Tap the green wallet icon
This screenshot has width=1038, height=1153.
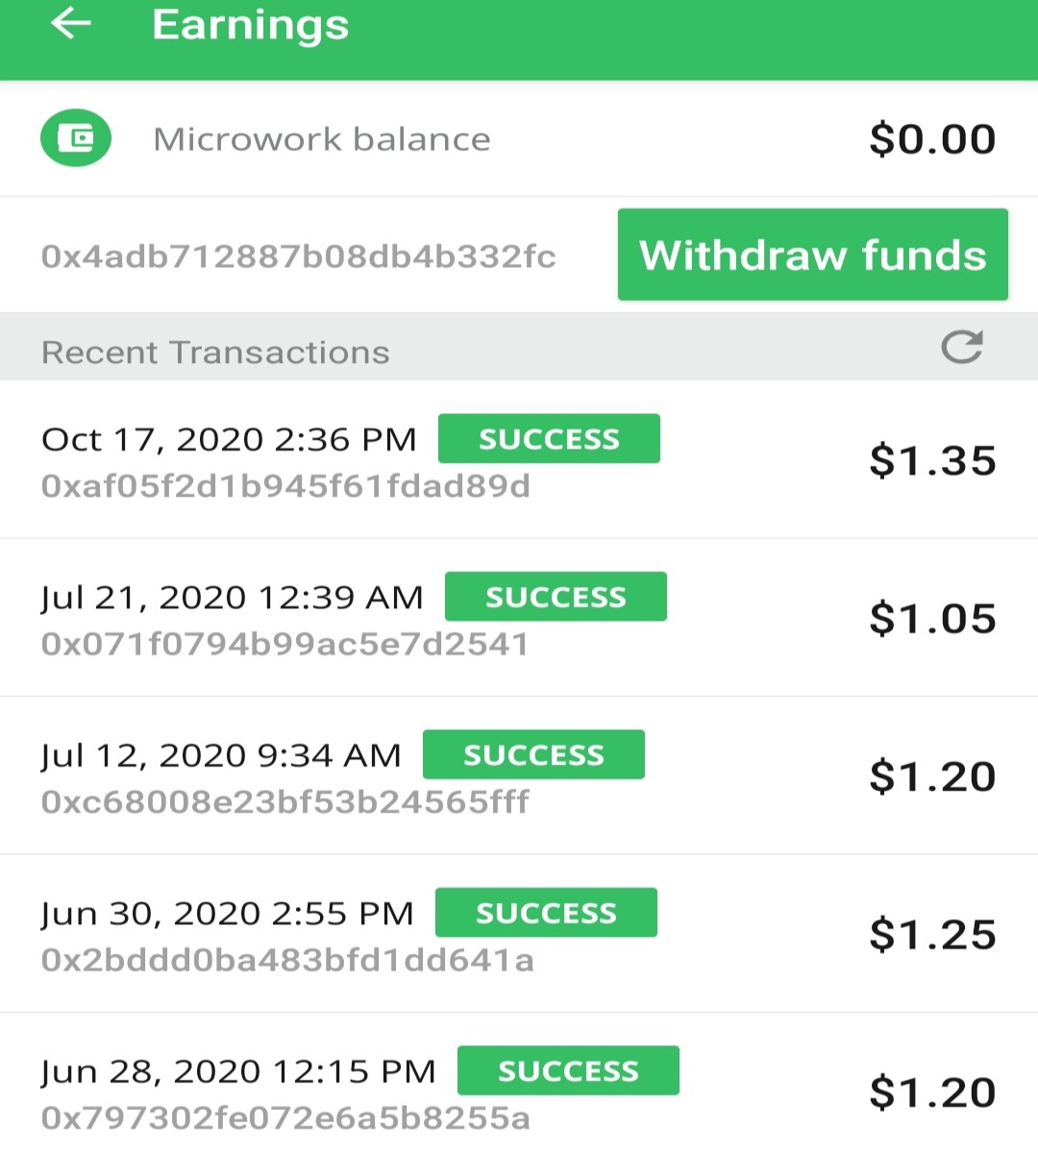coord(76,138)
